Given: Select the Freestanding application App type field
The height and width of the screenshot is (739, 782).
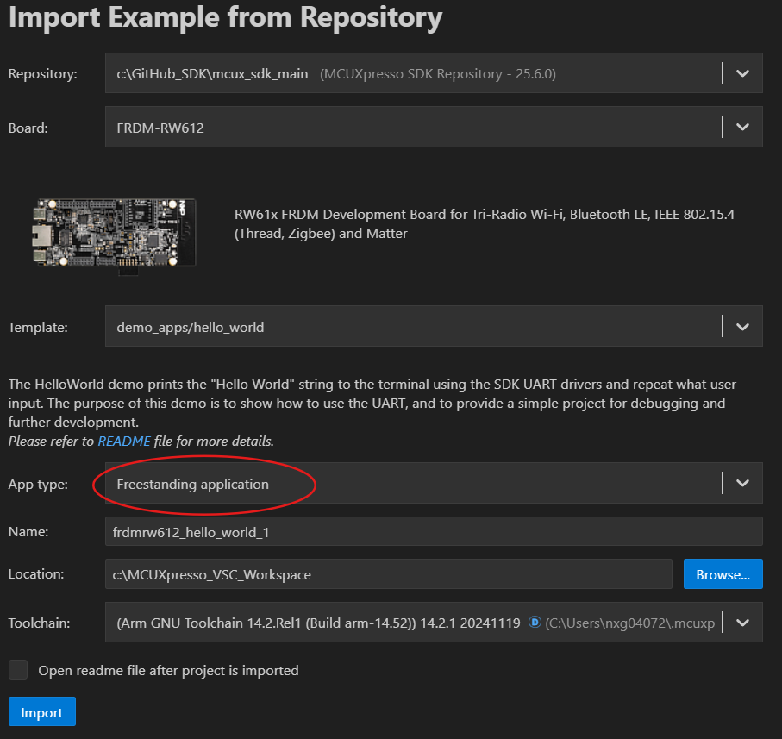Looking at the screenshot, I should tap(412, 484).
